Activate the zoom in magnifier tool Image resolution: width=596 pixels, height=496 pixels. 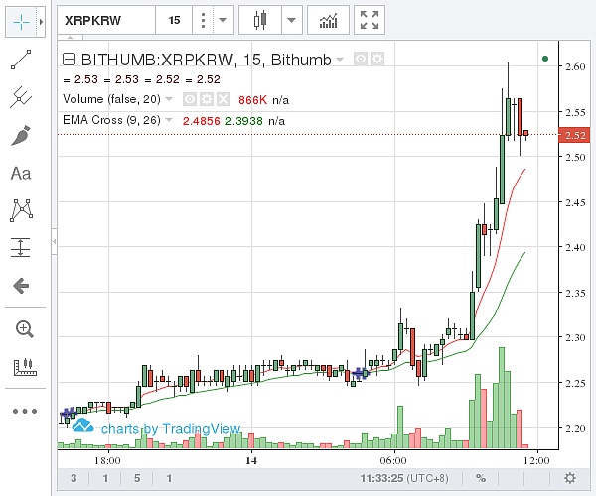pyautogui.click(x=24, y=329)
